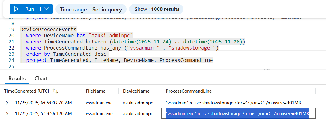The width and height of the screenshot is (326, 121).
Task: Expand the 6:05:00.870 AM result row
Action: [x=7, y=103]
